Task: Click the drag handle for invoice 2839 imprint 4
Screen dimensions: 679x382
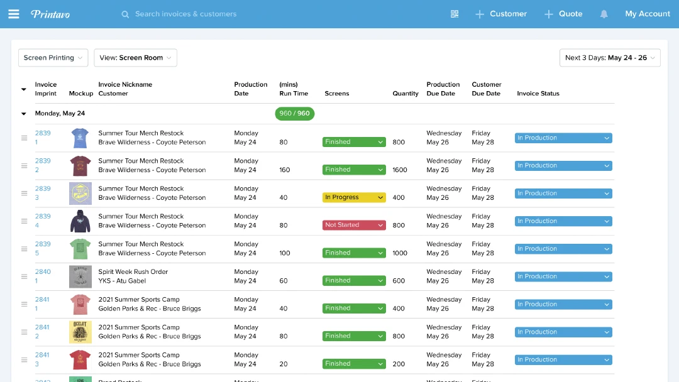Action: click(x=25, y=221)
